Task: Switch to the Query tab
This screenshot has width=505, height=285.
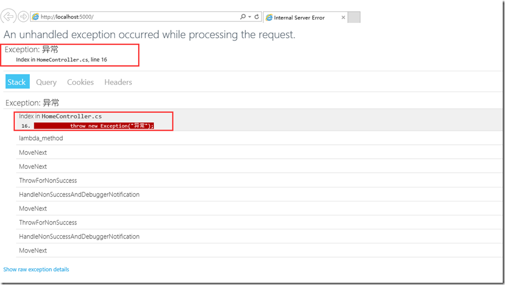Action: click(46, 82)
